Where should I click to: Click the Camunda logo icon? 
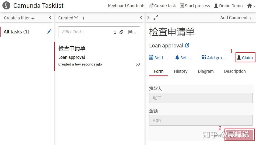(6, 5)
